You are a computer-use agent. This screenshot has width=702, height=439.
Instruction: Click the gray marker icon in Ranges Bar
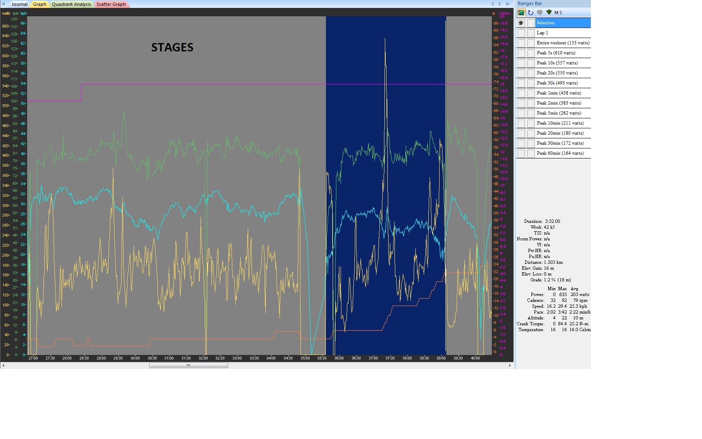click(540, 13)
